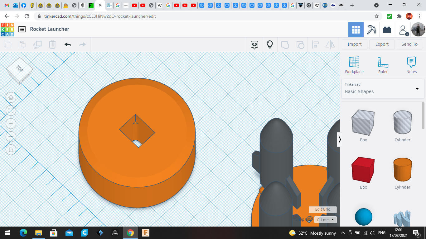Click the Tinkercad logo
This screenshot has height=239, width=426.
(7, 29)
